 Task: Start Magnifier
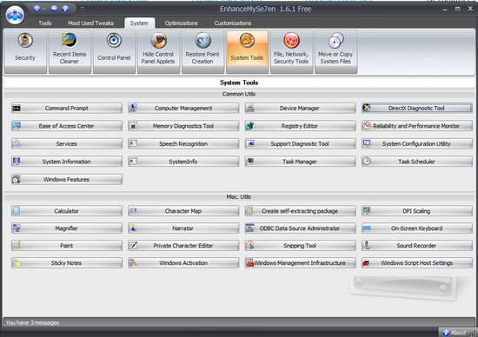[x=67, y=228]
